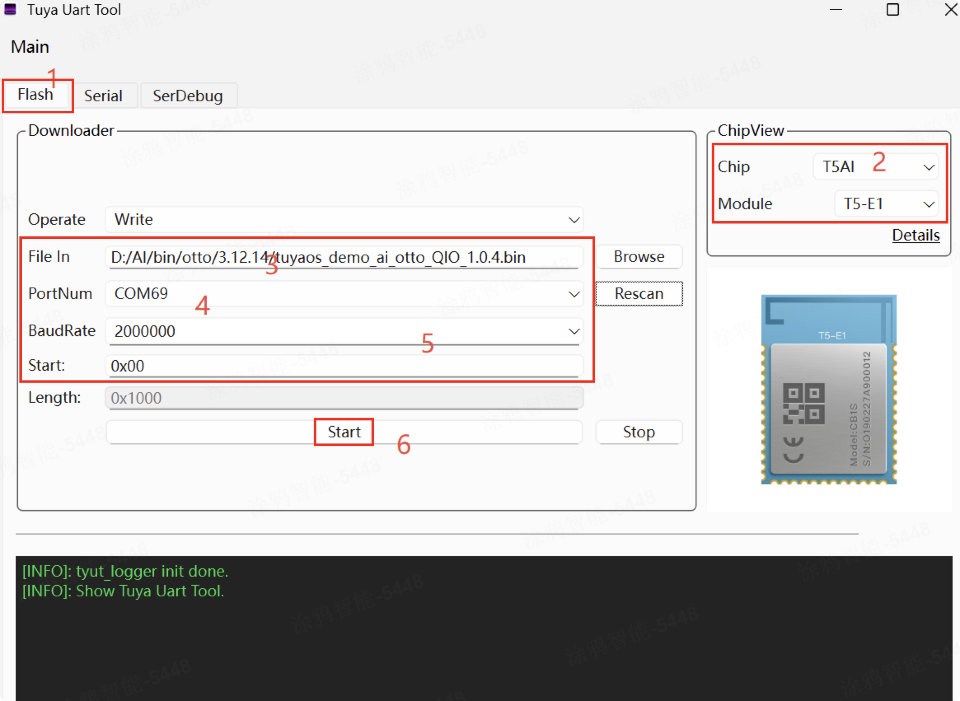Open the Main menu
Viewport: 960px width, 701px height.
click(30, 47)
